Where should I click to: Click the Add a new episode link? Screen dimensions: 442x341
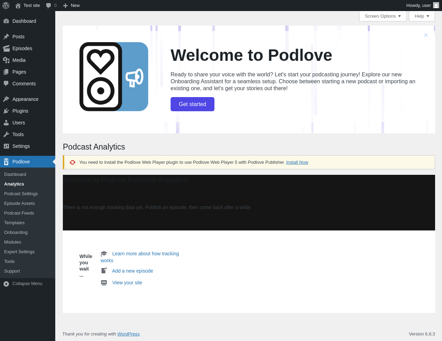(x=133, y=271)
